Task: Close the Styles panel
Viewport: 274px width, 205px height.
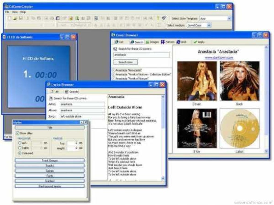Action: click(86, 122)
